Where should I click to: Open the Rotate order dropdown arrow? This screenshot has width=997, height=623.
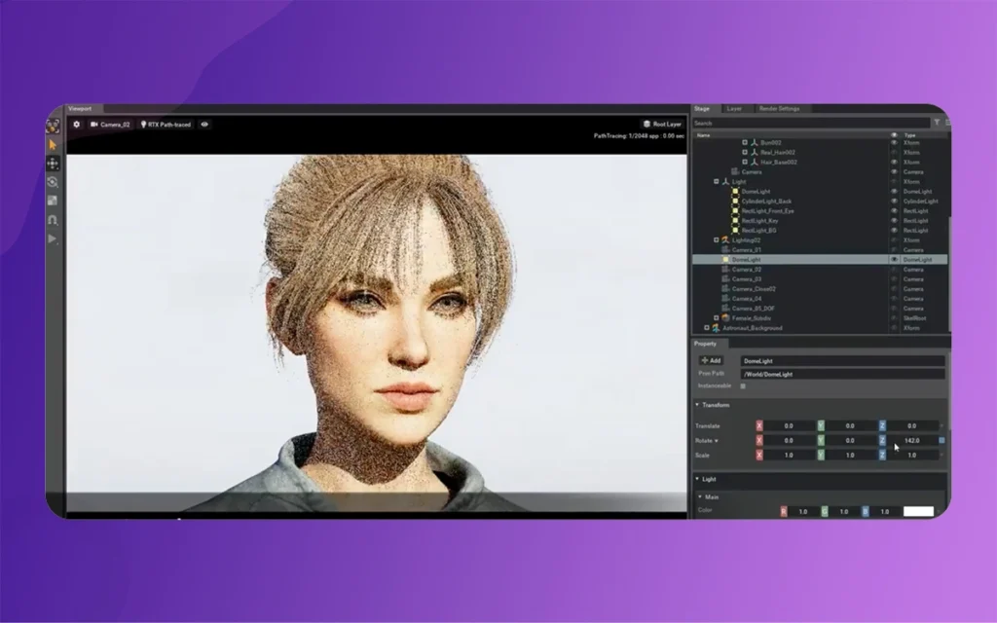coord(717,441)
